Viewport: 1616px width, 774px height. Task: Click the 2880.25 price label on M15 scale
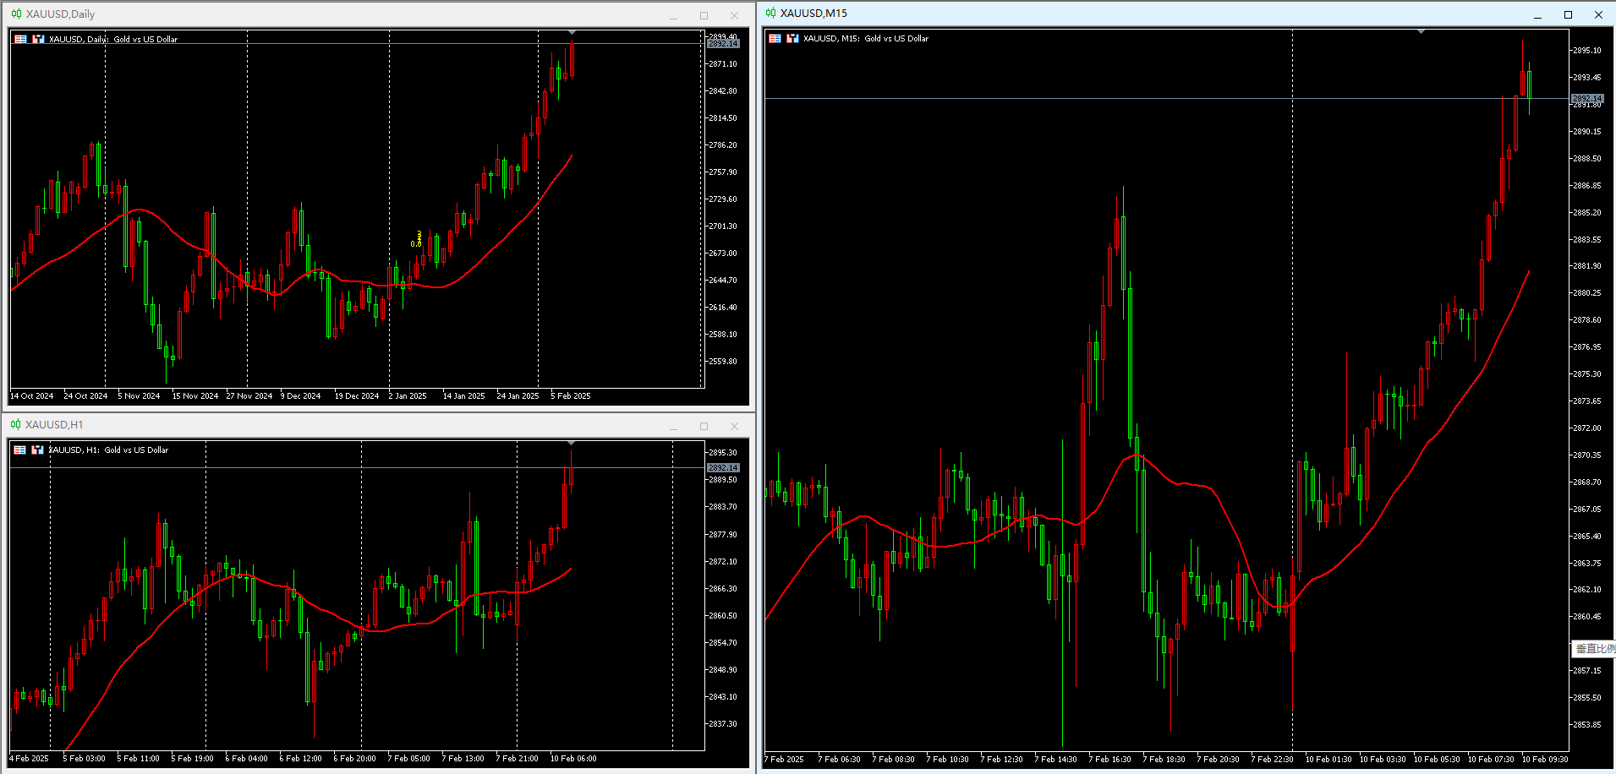click(x=1586, y=292)
